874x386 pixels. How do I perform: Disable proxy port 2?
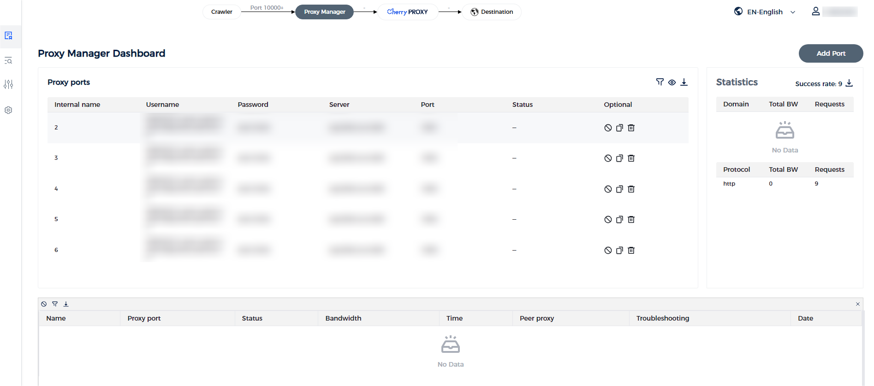[x=608, y=128]
